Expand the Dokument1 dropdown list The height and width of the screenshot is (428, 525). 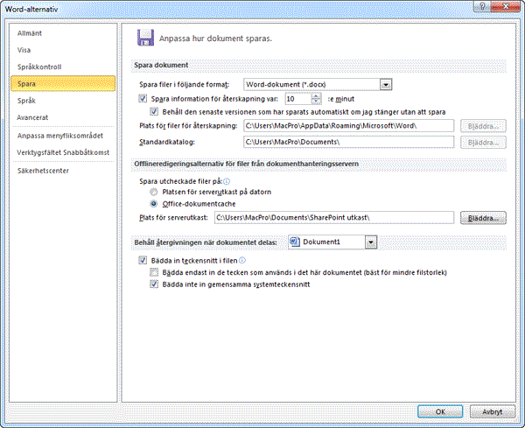(x=371, y=242)
